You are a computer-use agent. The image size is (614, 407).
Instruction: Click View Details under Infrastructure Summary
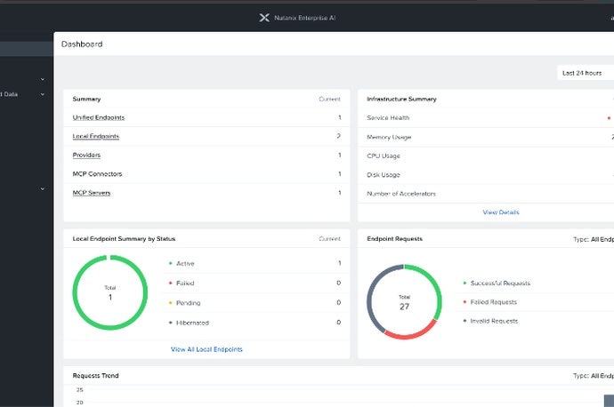(x=500, y=212)
